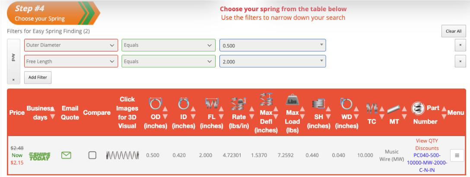Remove the Free Length filter row
The width and height of the screenshot is (470, 177).
point(460,61)
